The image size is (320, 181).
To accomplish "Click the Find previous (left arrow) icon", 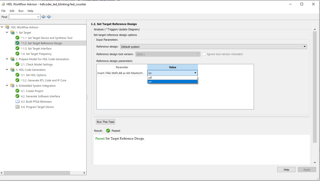I will click(43, 17).
